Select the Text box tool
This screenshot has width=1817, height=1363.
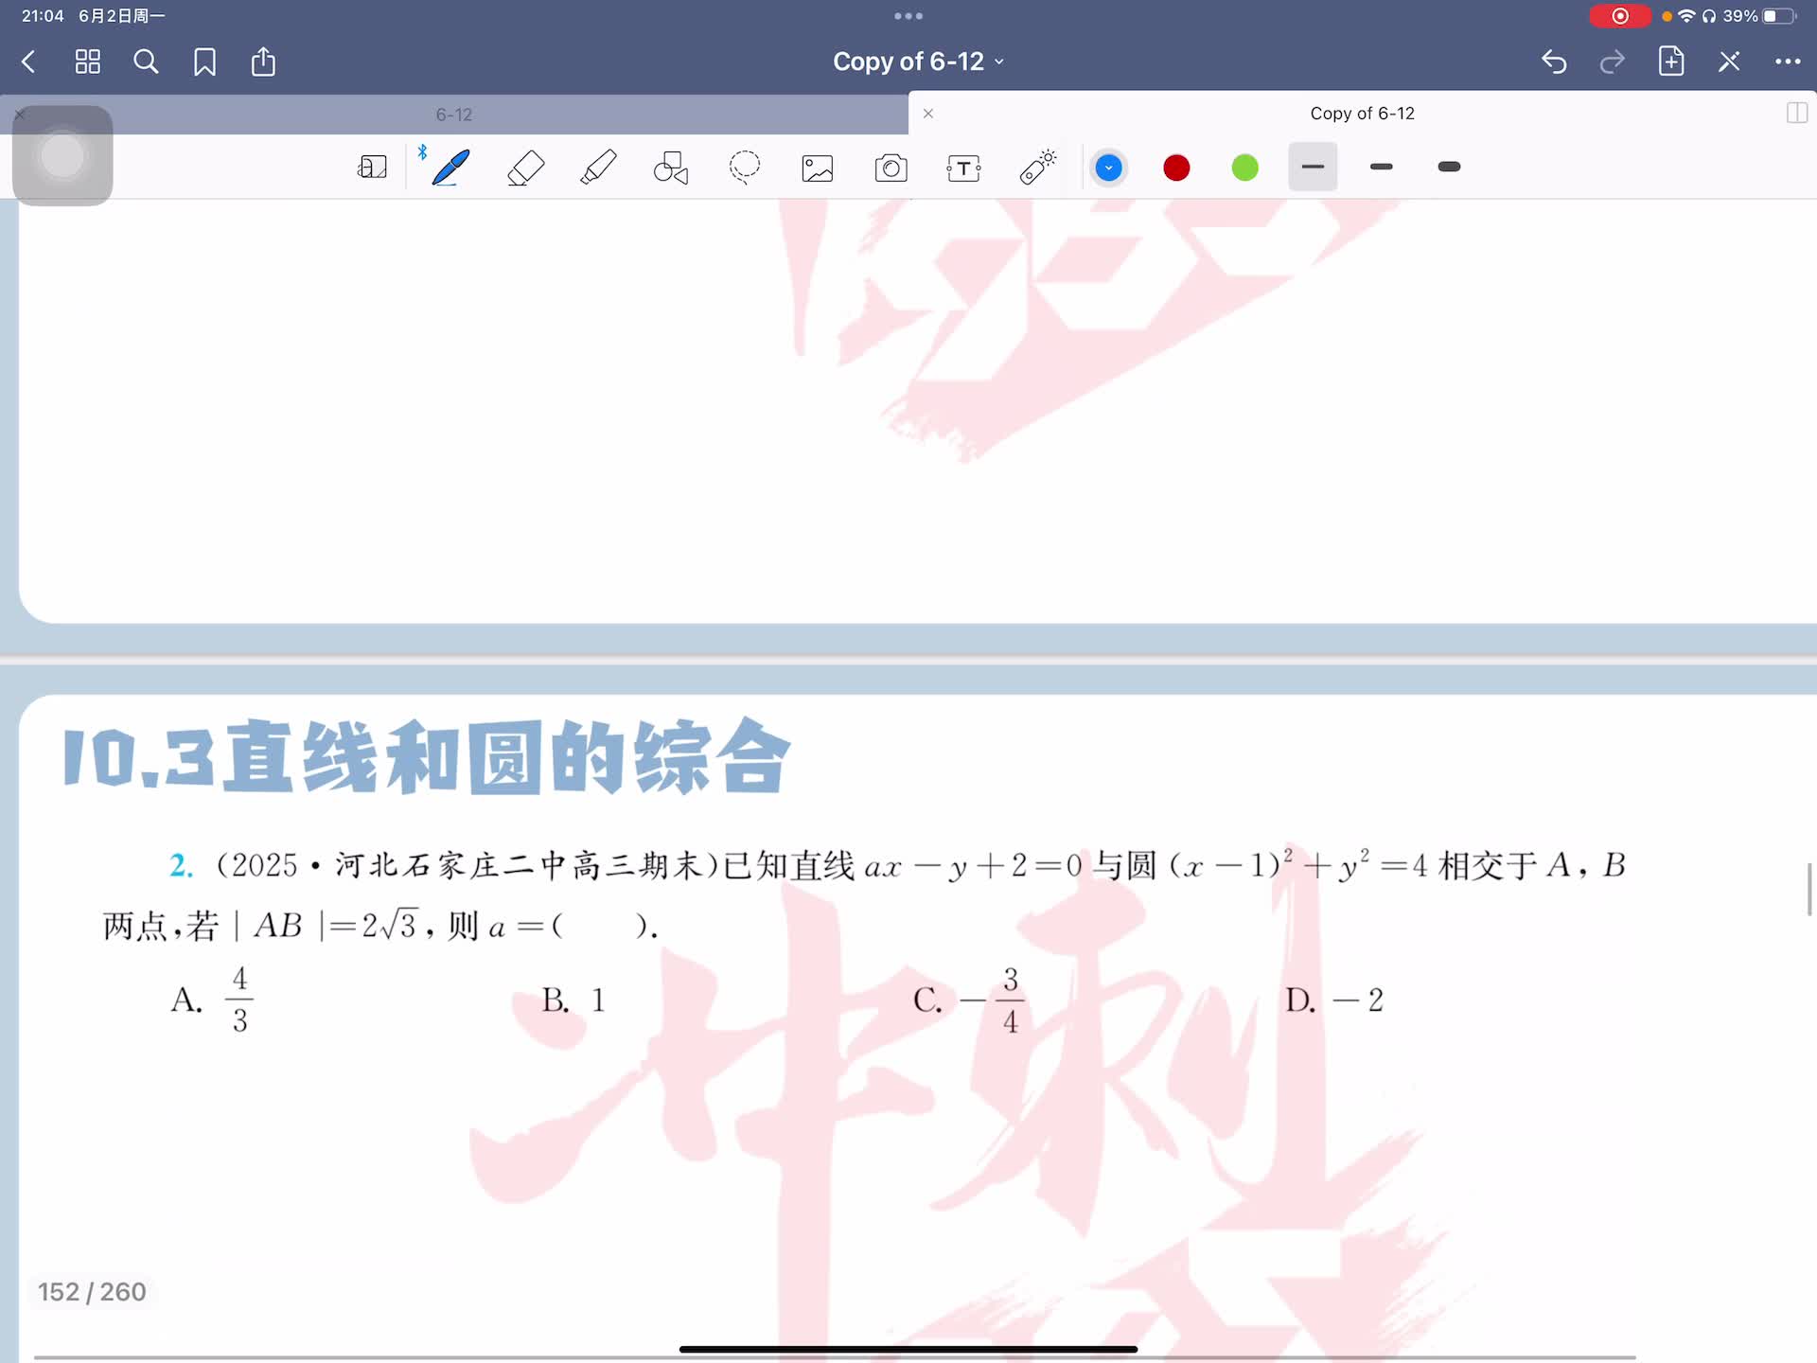963,168
